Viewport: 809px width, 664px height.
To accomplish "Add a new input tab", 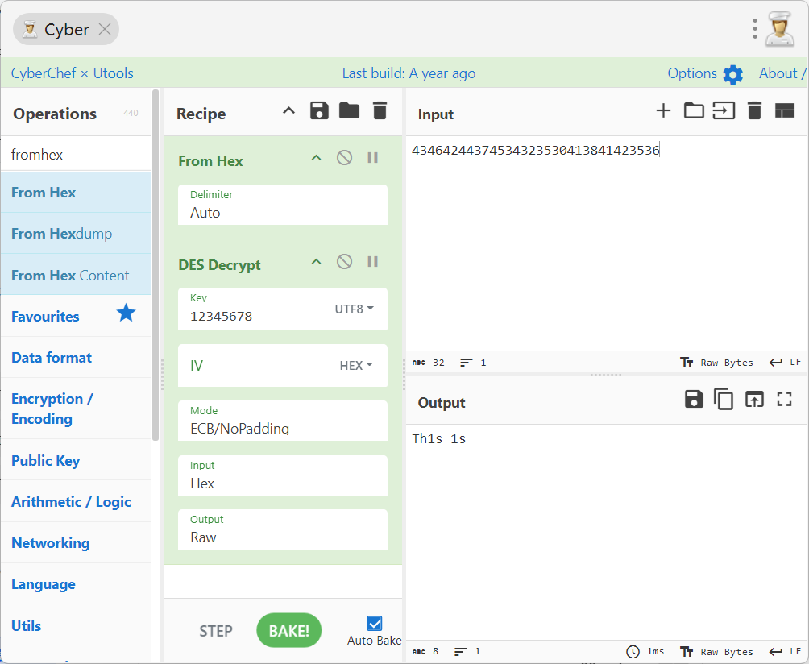I will click(663, 110).
